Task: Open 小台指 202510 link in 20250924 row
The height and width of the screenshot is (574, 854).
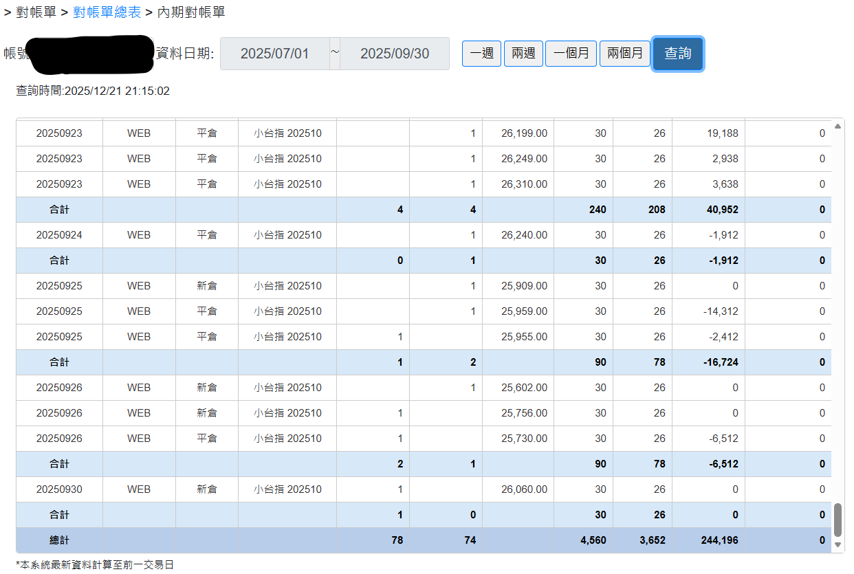Action: [287, 235]
